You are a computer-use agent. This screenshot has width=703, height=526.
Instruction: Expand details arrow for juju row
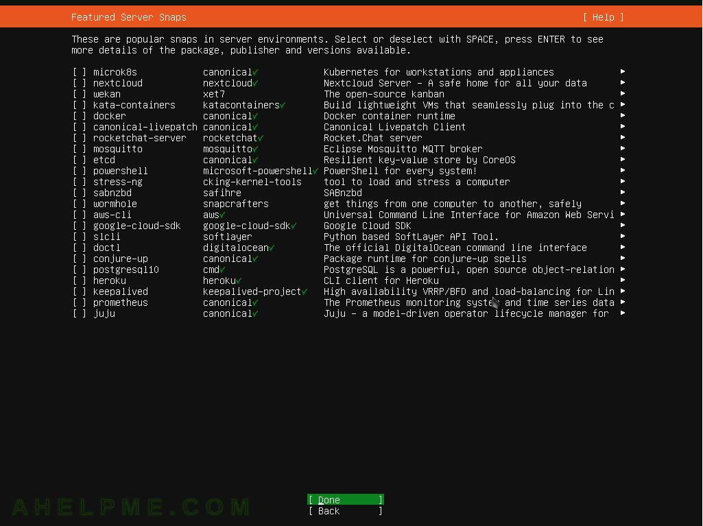pyautogui.click(x=623, y=313)
